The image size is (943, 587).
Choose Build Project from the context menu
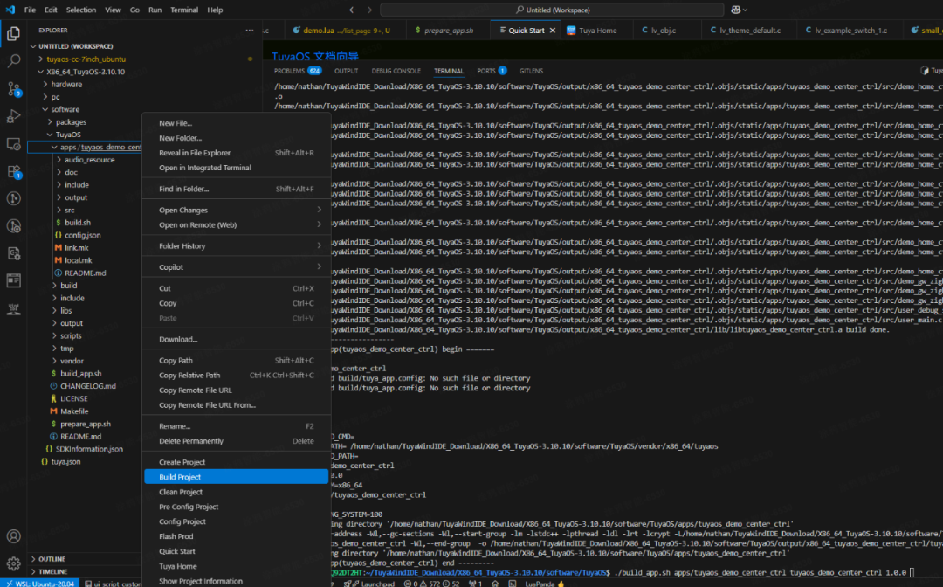pyautogui.click(x=237, y=477)
